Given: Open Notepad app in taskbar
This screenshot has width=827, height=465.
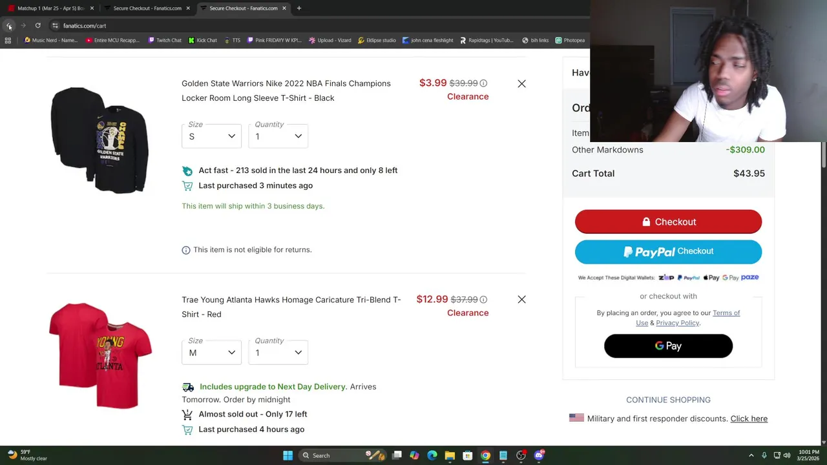Looking at the screenshot, I should (x=503, y=455).
